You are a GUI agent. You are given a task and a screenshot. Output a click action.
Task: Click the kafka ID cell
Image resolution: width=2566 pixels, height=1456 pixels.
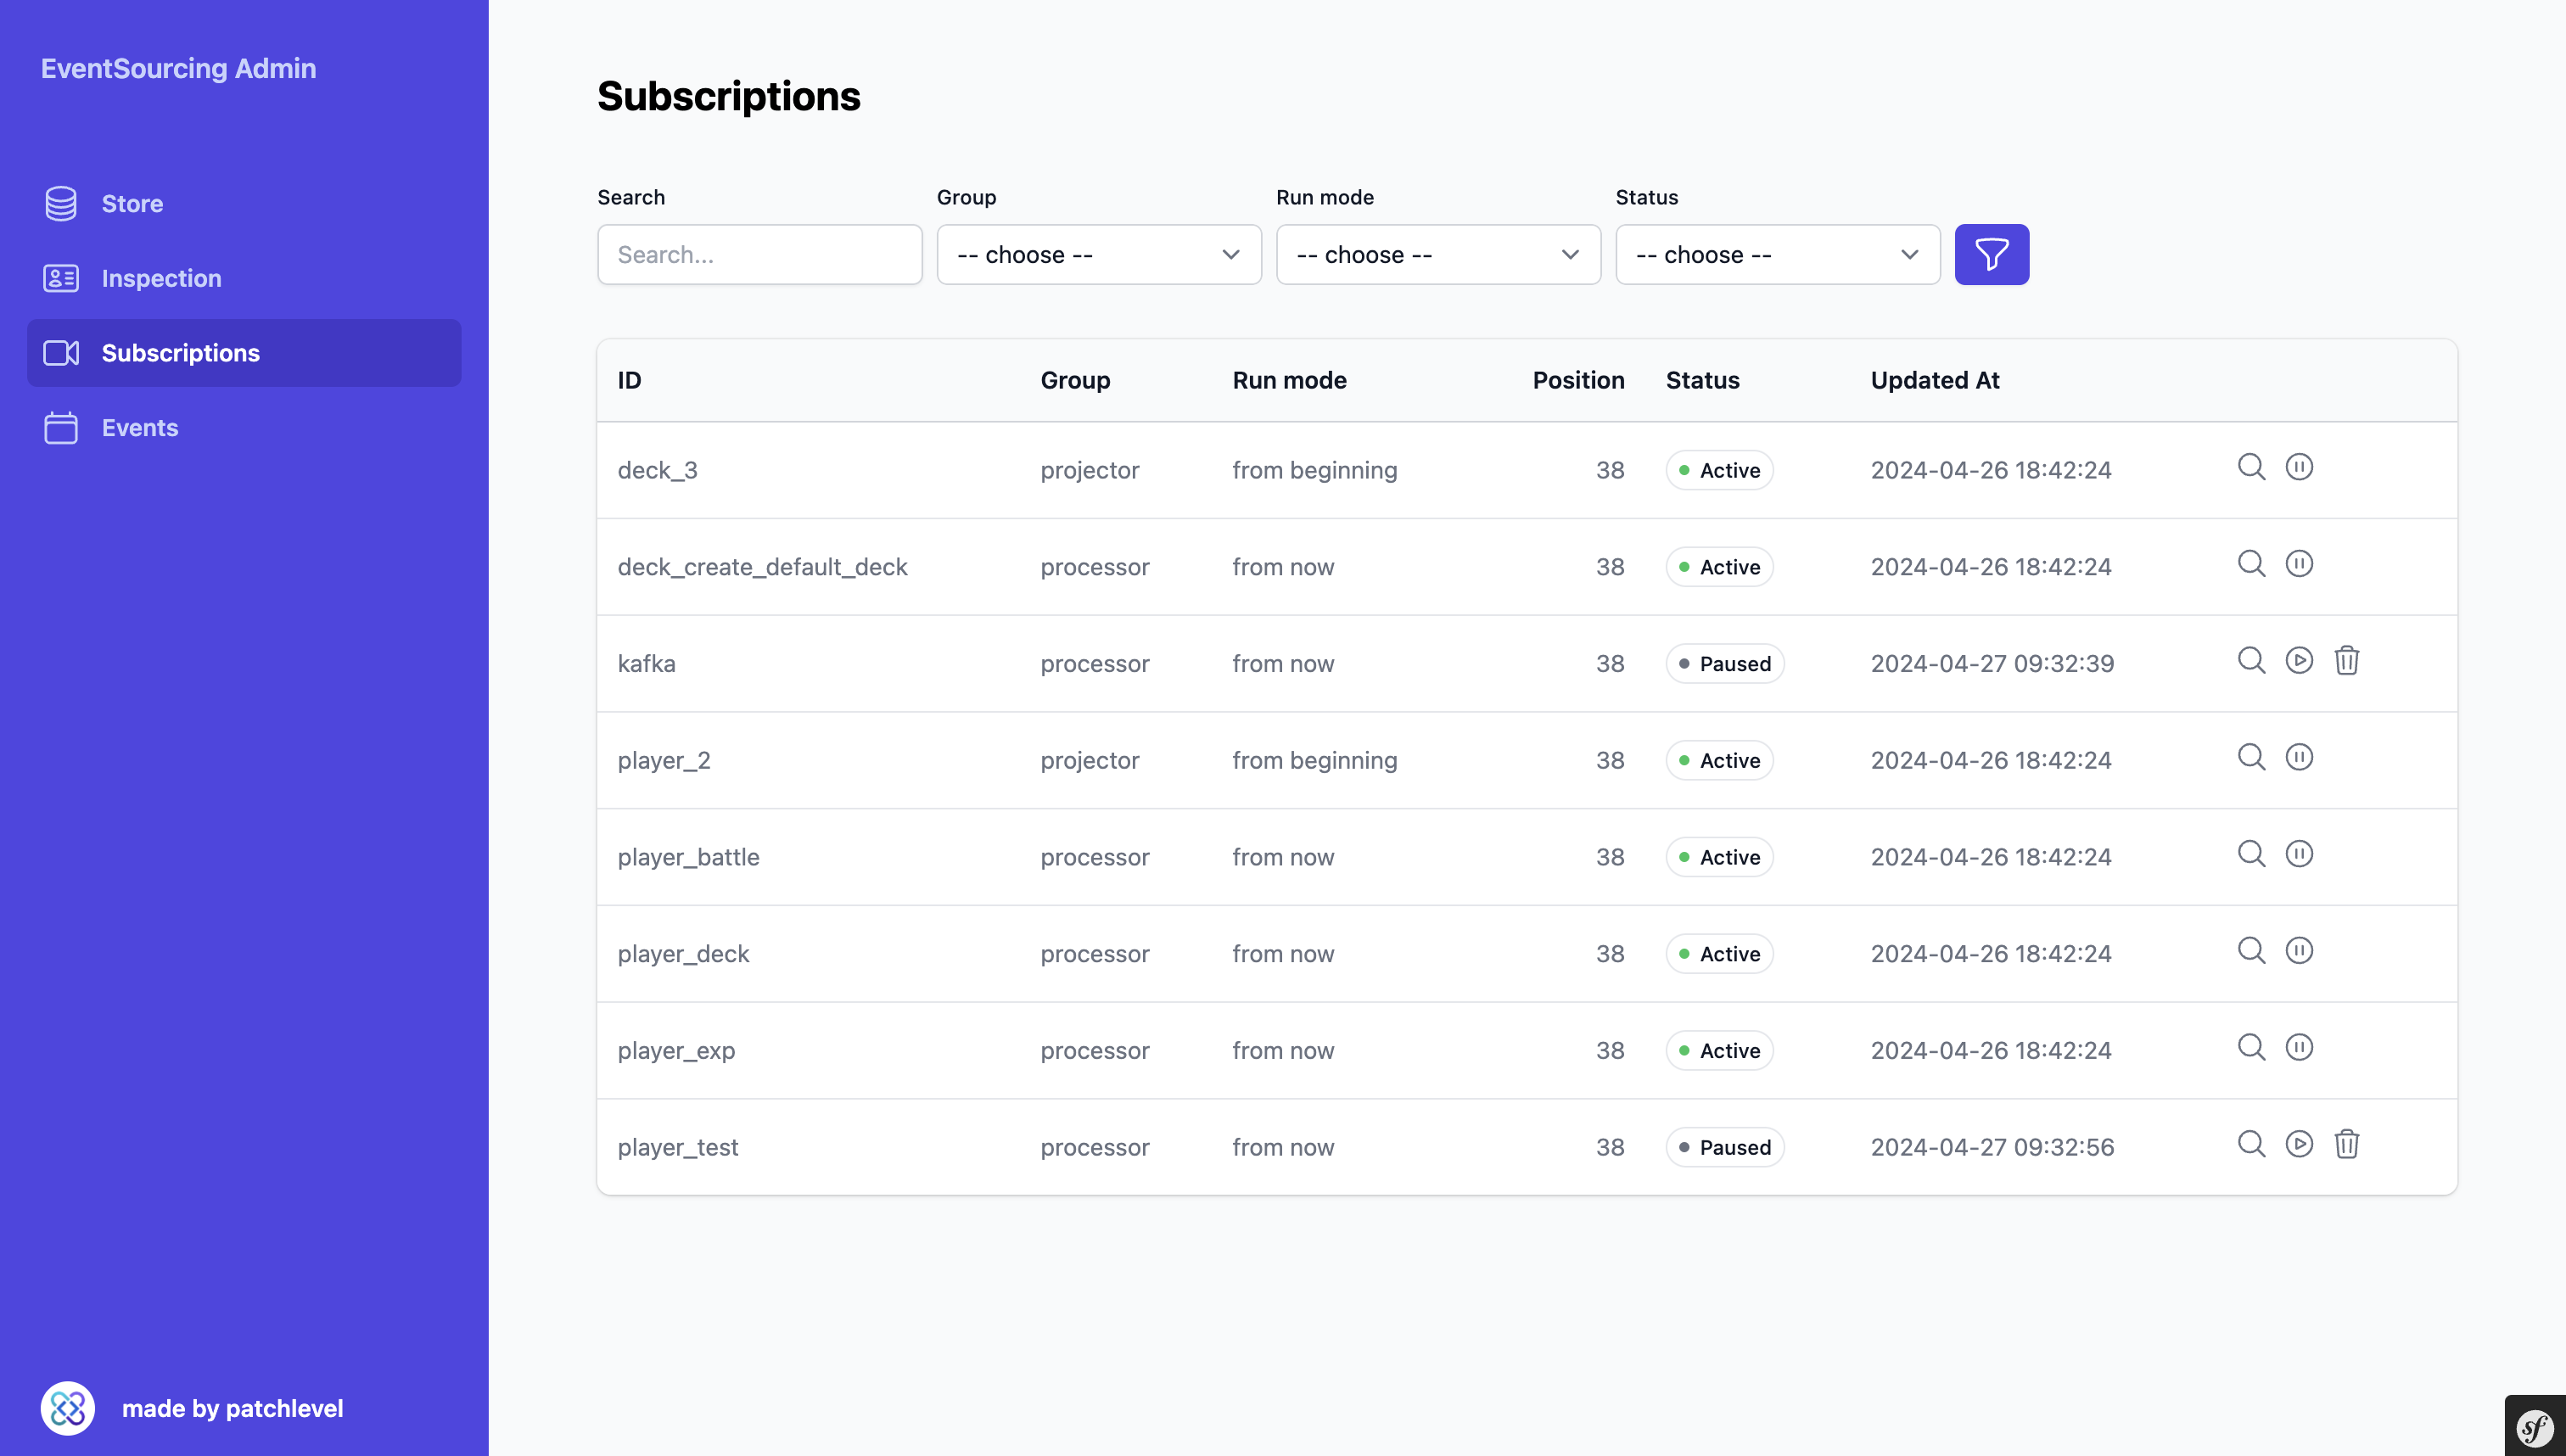click(646, 663)
